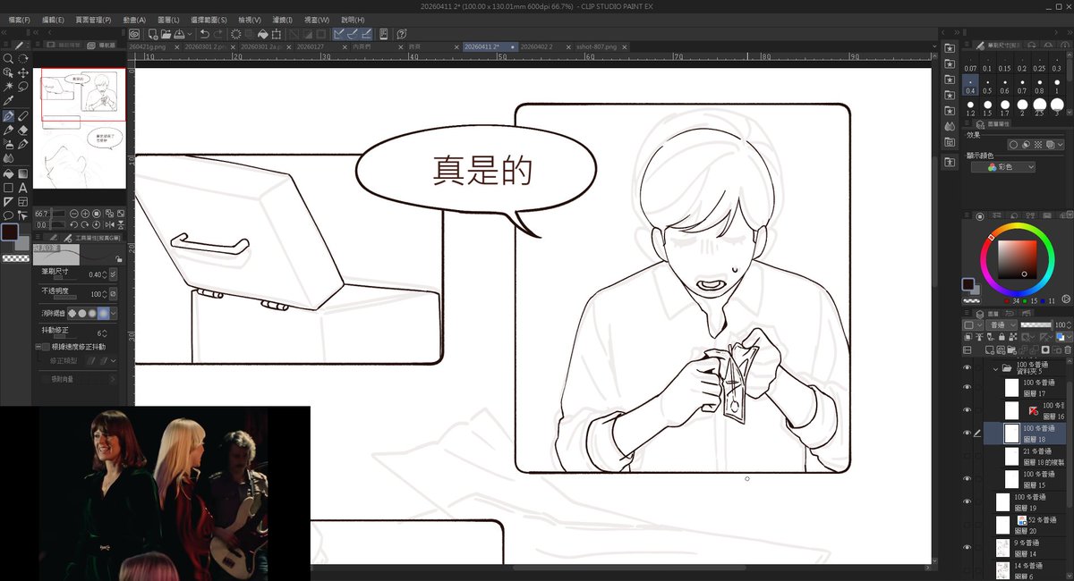Hide layer 圖層 18 via eye icon

(967, 433)
